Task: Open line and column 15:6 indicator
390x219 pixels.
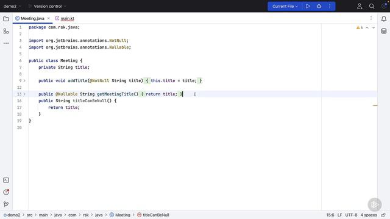Action: pyautogui.click(x=330, y=215)
